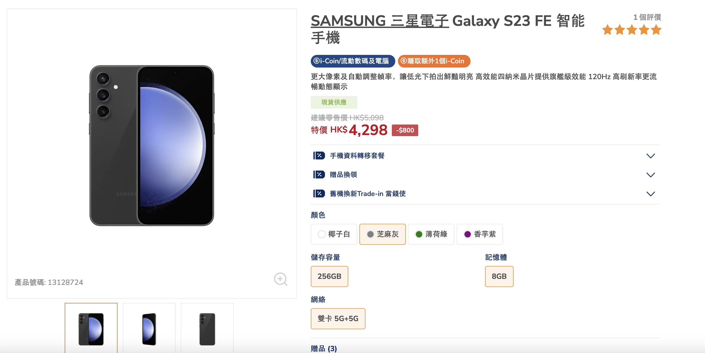Open the SAMSUNG 三星電子 brand link
This screenshot has width=705, height=353.
(x=380, y=21)
